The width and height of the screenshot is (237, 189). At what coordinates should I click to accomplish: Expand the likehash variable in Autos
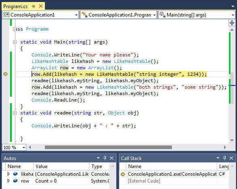[8, 174]
